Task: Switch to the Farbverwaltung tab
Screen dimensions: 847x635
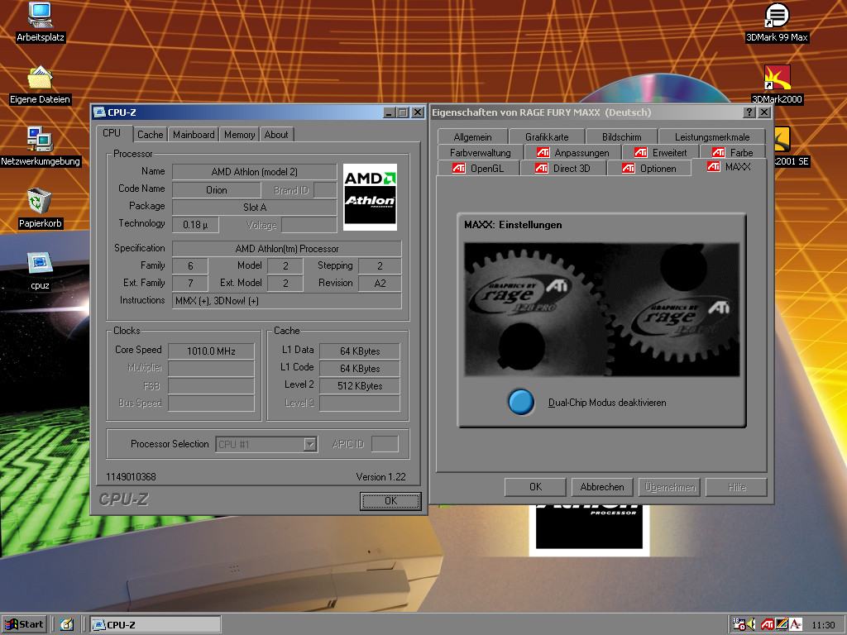Action: 480,153
